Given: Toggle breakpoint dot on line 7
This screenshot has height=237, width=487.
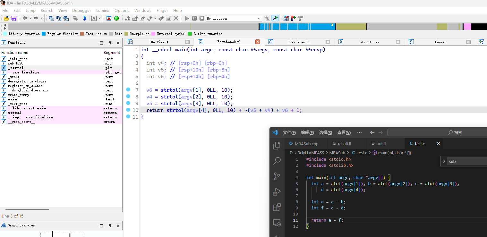Looking at the screenshot, I should (128, 90).
